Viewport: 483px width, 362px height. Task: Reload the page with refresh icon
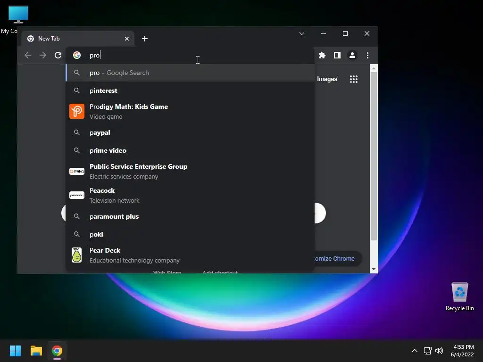click(x=58, y=56)
